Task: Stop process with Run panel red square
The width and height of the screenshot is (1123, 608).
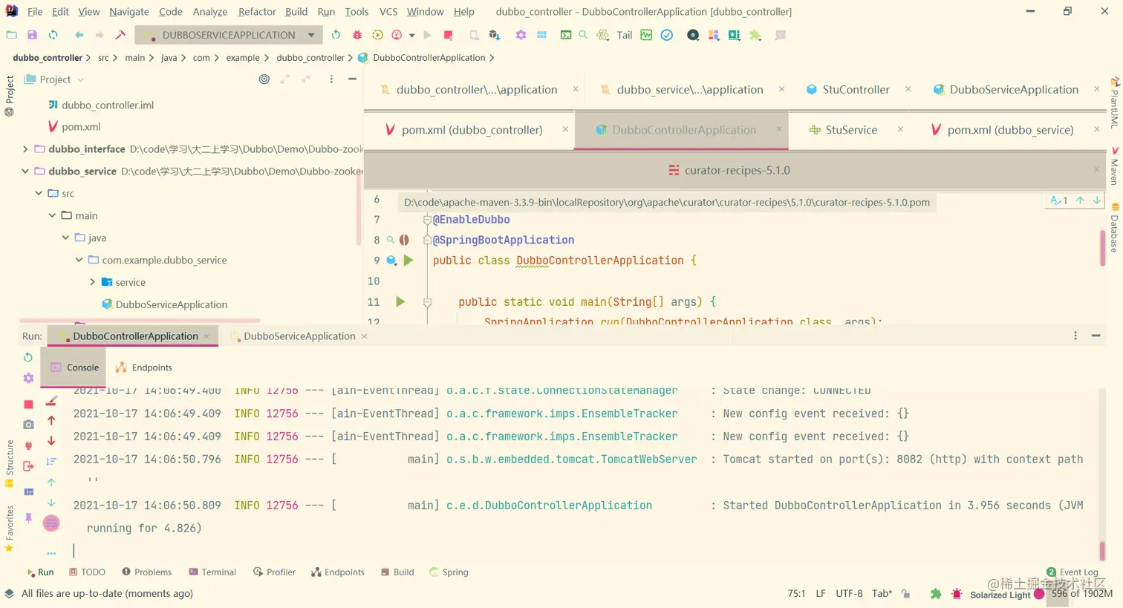Action: [28, 405]
